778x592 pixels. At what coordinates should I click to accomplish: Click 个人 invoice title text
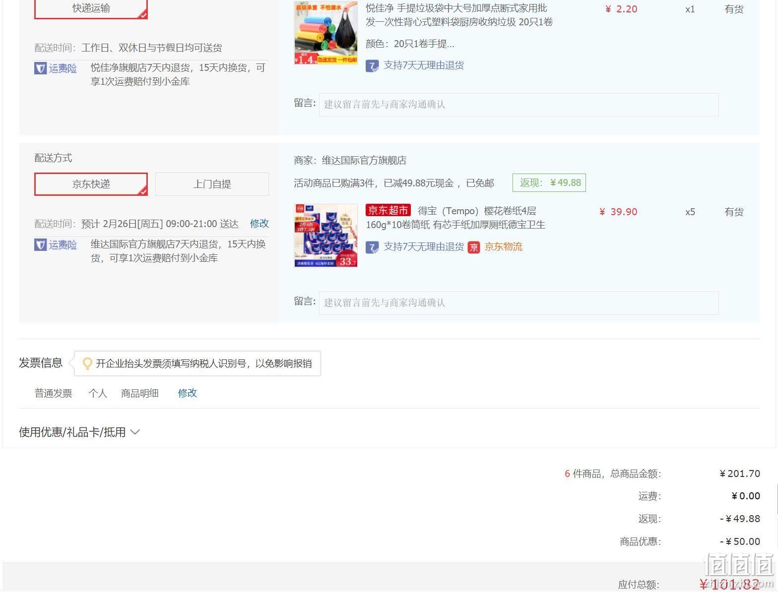point(98,394)
